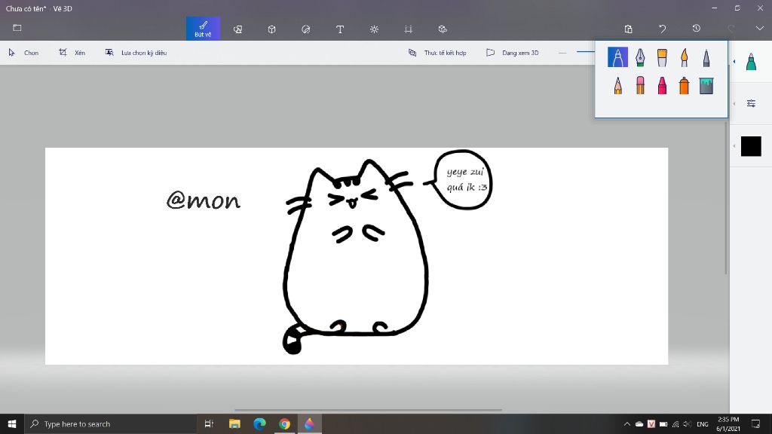Select the Fill bucket tool
This screenshot has height=434, width=772.
coord(706,86)
